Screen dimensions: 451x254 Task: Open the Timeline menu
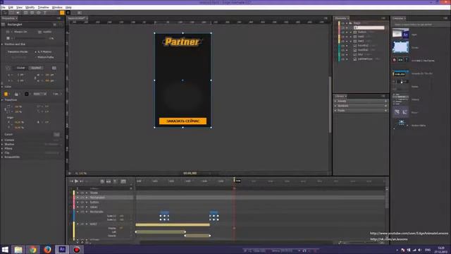[44, 7]
